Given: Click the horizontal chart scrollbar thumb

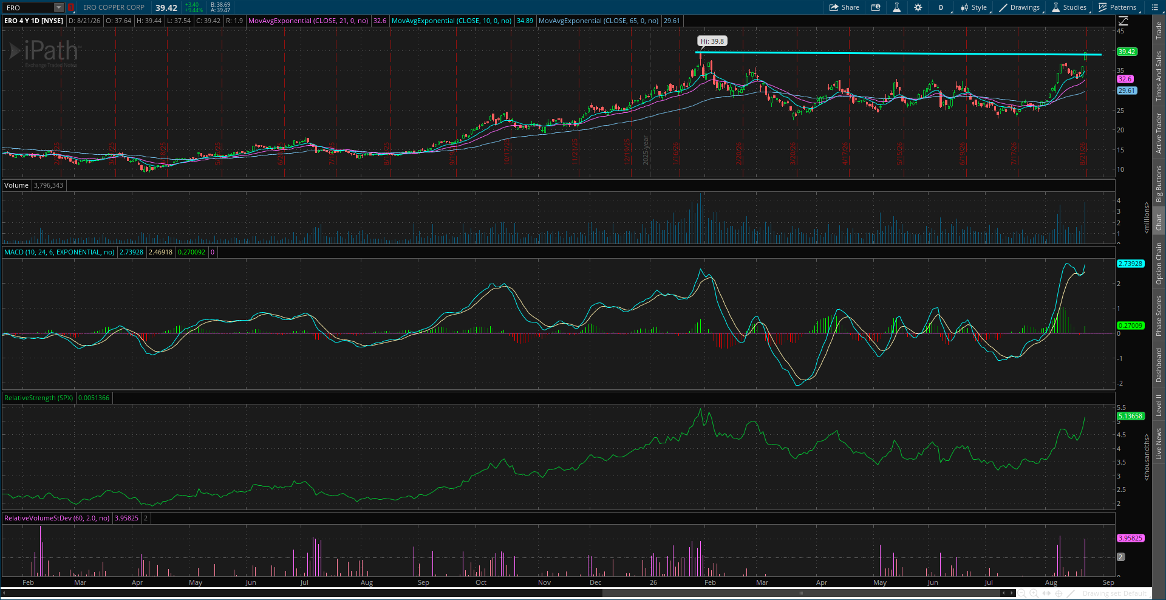Looking at the screenshot, I should pos(800,593).
